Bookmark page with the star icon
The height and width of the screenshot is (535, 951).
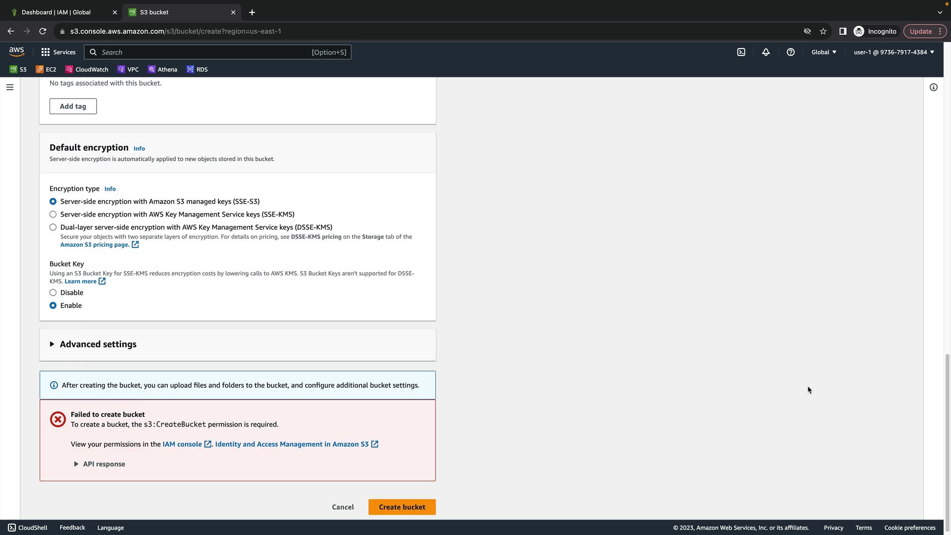[823, 31]
